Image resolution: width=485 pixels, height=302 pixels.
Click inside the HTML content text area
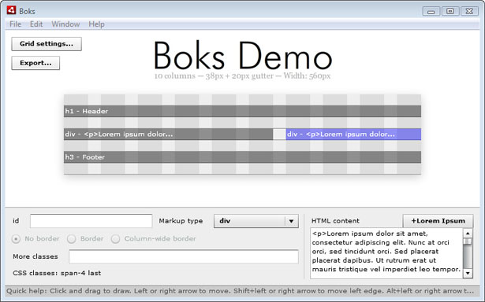click(x=386, y=253)
